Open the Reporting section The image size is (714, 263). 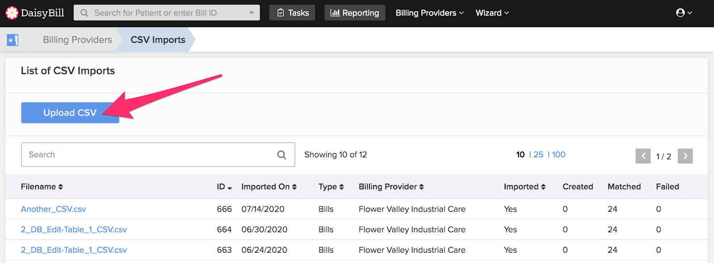[355, 13]
